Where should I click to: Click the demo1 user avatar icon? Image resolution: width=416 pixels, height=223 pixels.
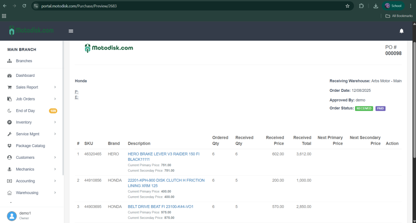[12, 215]
